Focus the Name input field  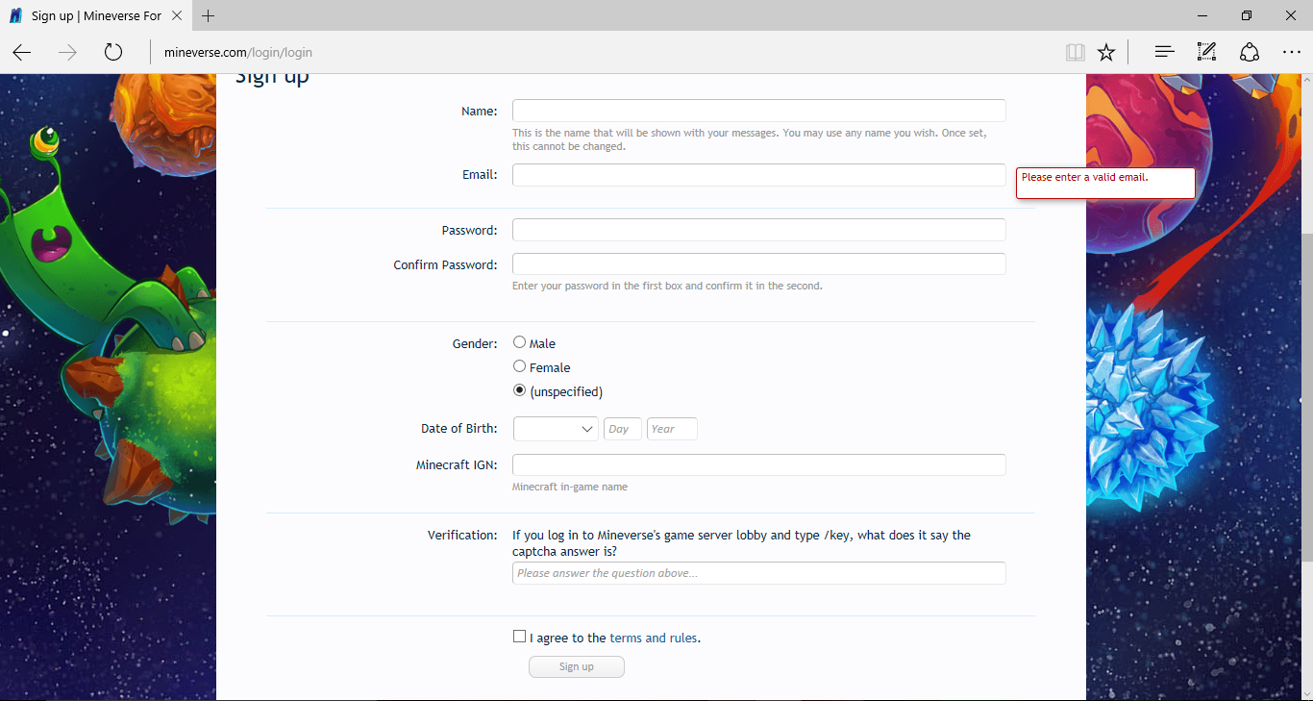(x=758, y=111)
